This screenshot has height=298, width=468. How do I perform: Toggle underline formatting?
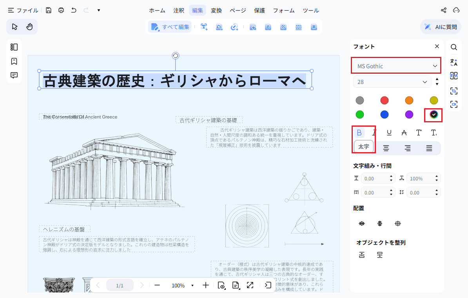(389, 133)
